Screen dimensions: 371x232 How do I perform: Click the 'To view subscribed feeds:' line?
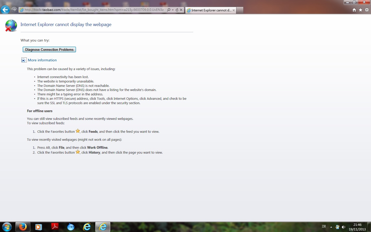coord(46,123)
